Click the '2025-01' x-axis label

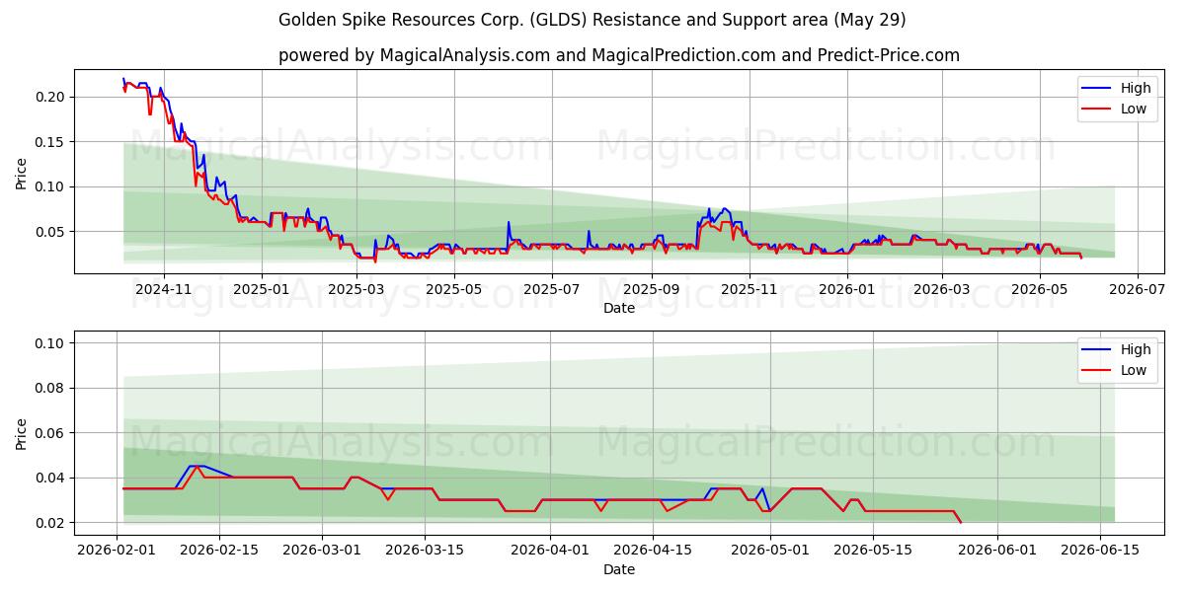click(262, 290)
